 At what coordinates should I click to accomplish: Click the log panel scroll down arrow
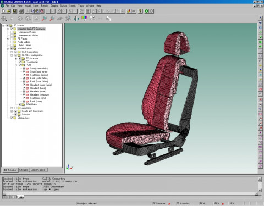pos(260,190)
